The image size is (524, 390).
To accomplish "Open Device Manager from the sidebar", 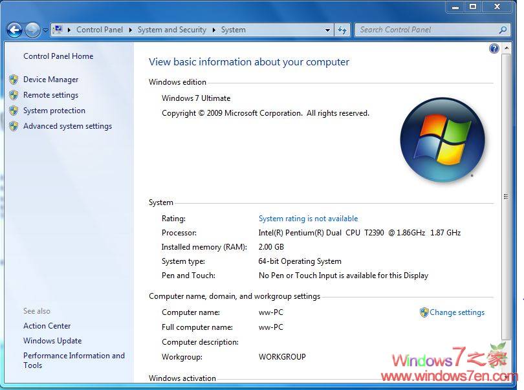I will pos(50,79).
